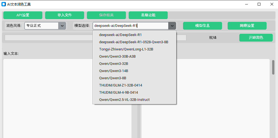This screenshot has width=278, height=138.
Task: Click the 模型选择: label
Action: [x=82, y=26]
